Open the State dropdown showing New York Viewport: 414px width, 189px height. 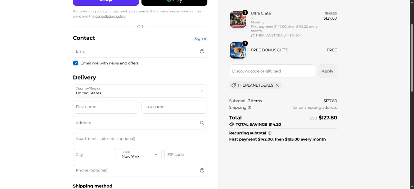click(x=140, y=155)
